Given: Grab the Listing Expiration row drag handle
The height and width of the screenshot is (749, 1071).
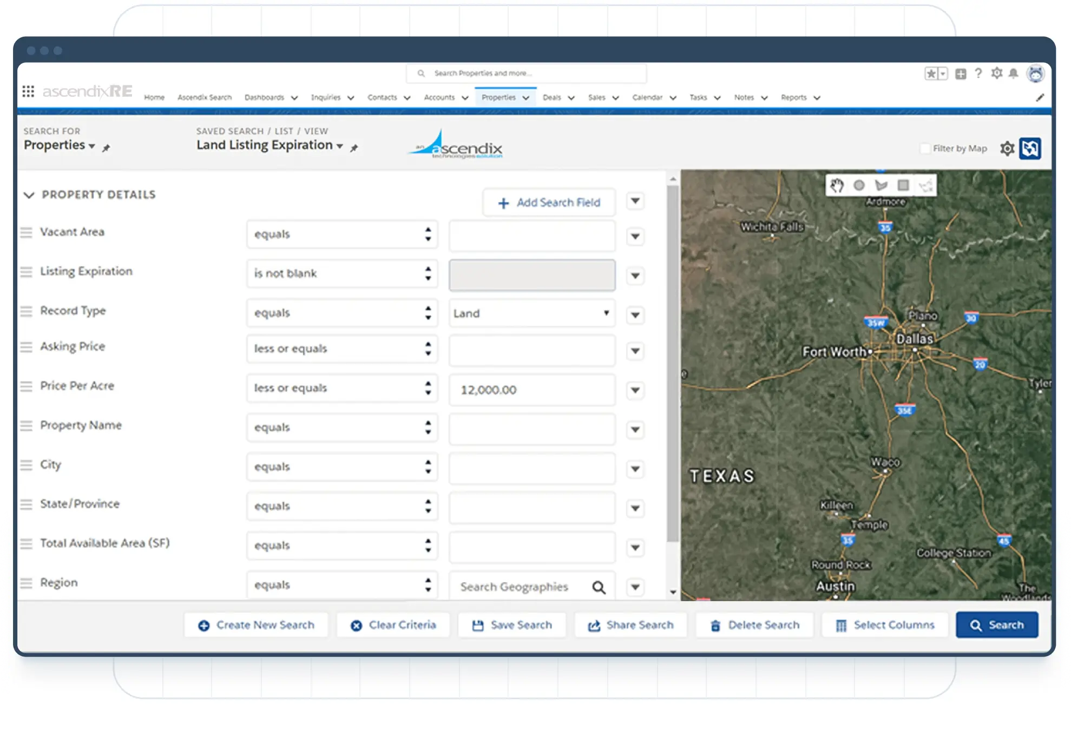Looking at the screenshot, I should click(x=26, y=272).
